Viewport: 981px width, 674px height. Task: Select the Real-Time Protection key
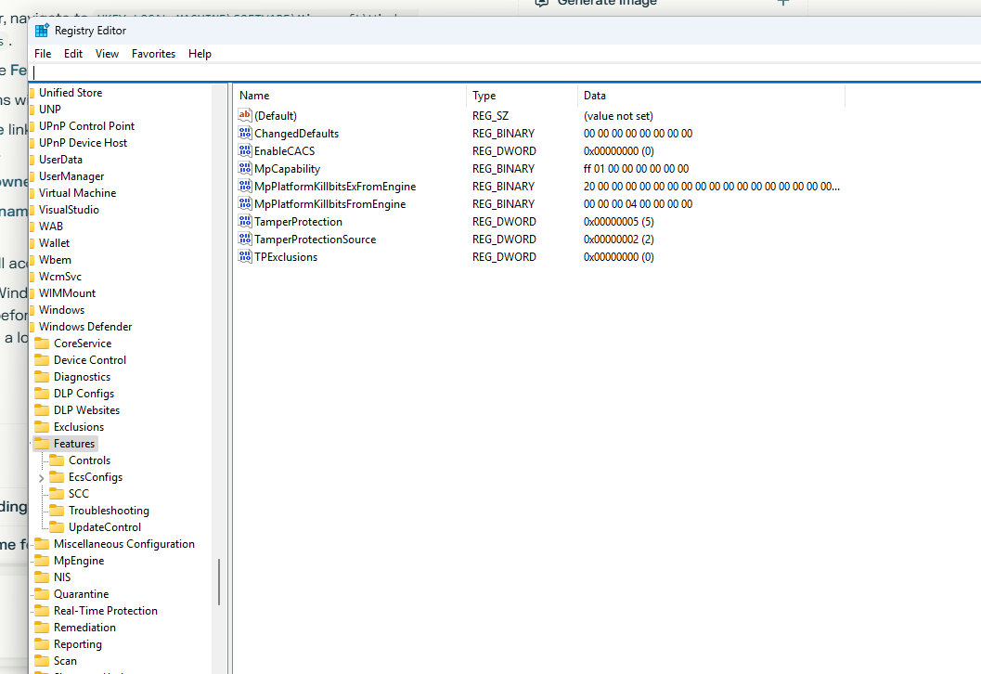coord(105,610)
